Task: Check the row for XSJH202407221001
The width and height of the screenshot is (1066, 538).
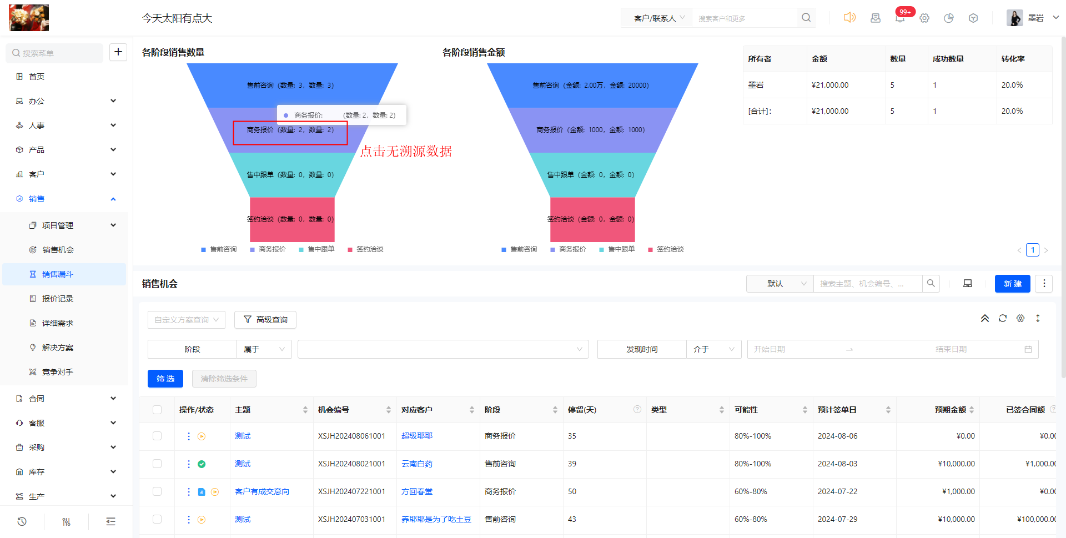Action: pos(157,491)
